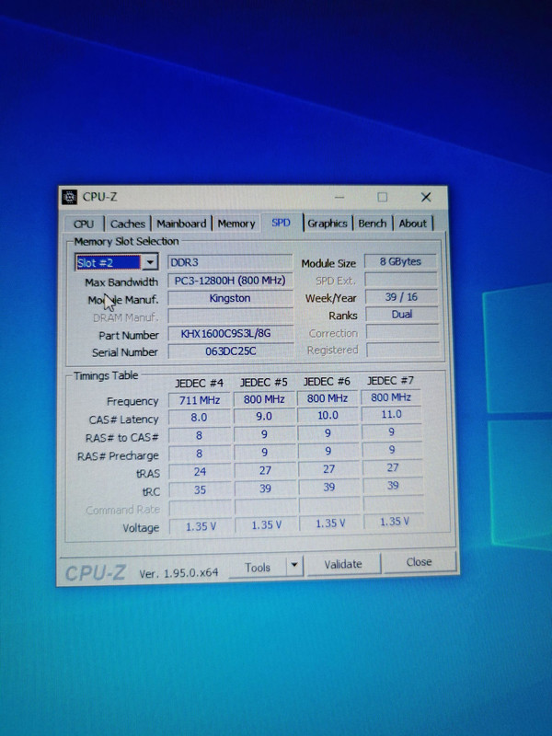This screenshot has width=552, height=736.
Task: Click the Ver. 1.95.0.x64 version text
Action: click(178, 573)
